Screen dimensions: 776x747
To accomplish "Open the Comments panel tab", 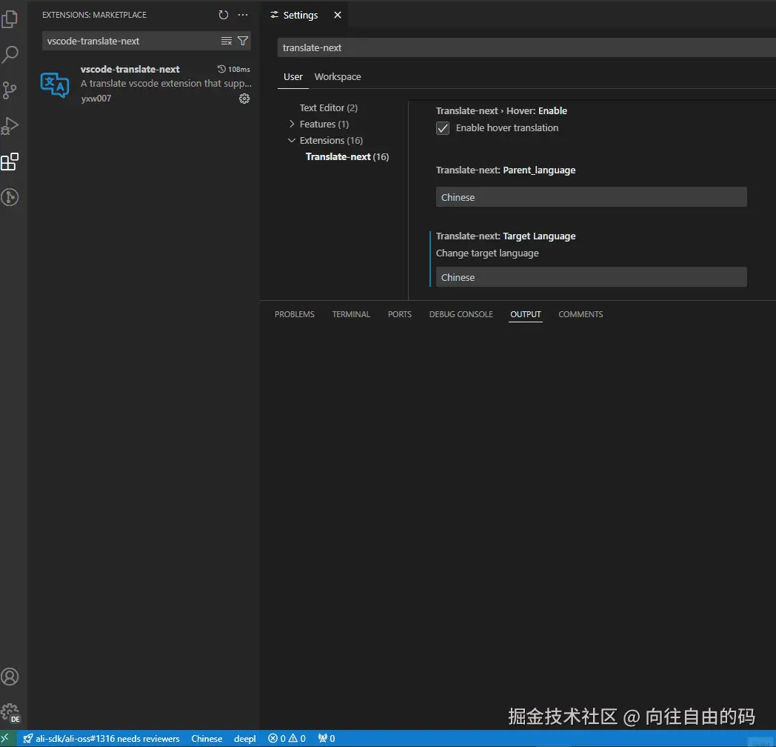I will pyautogui.click(x=581, y=314).
